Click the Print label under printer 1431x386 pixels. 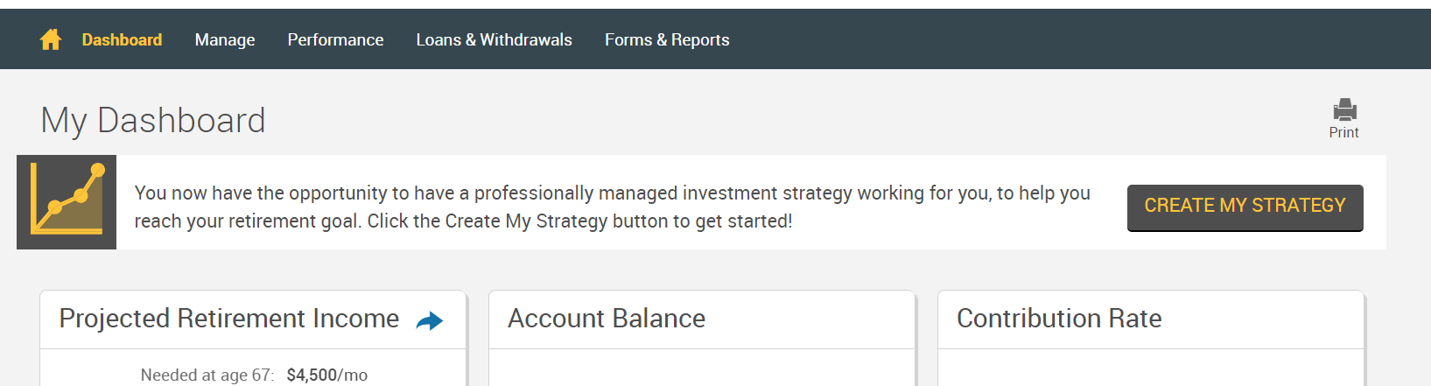pos(1343,132)
